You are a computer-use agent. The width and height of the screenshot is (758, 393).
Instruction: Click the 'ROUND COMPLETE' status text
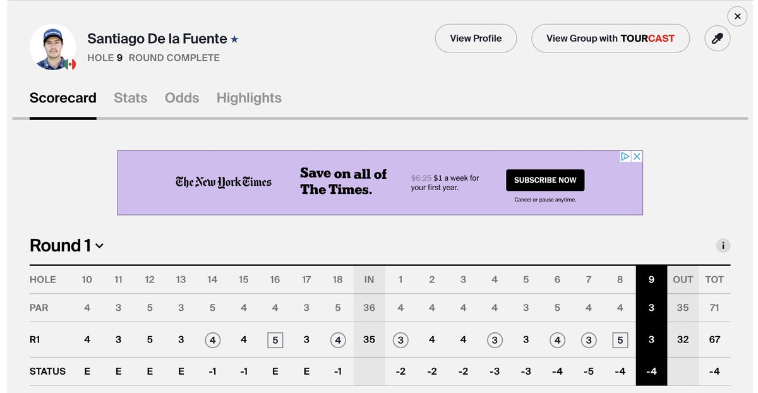click(174, 57)
